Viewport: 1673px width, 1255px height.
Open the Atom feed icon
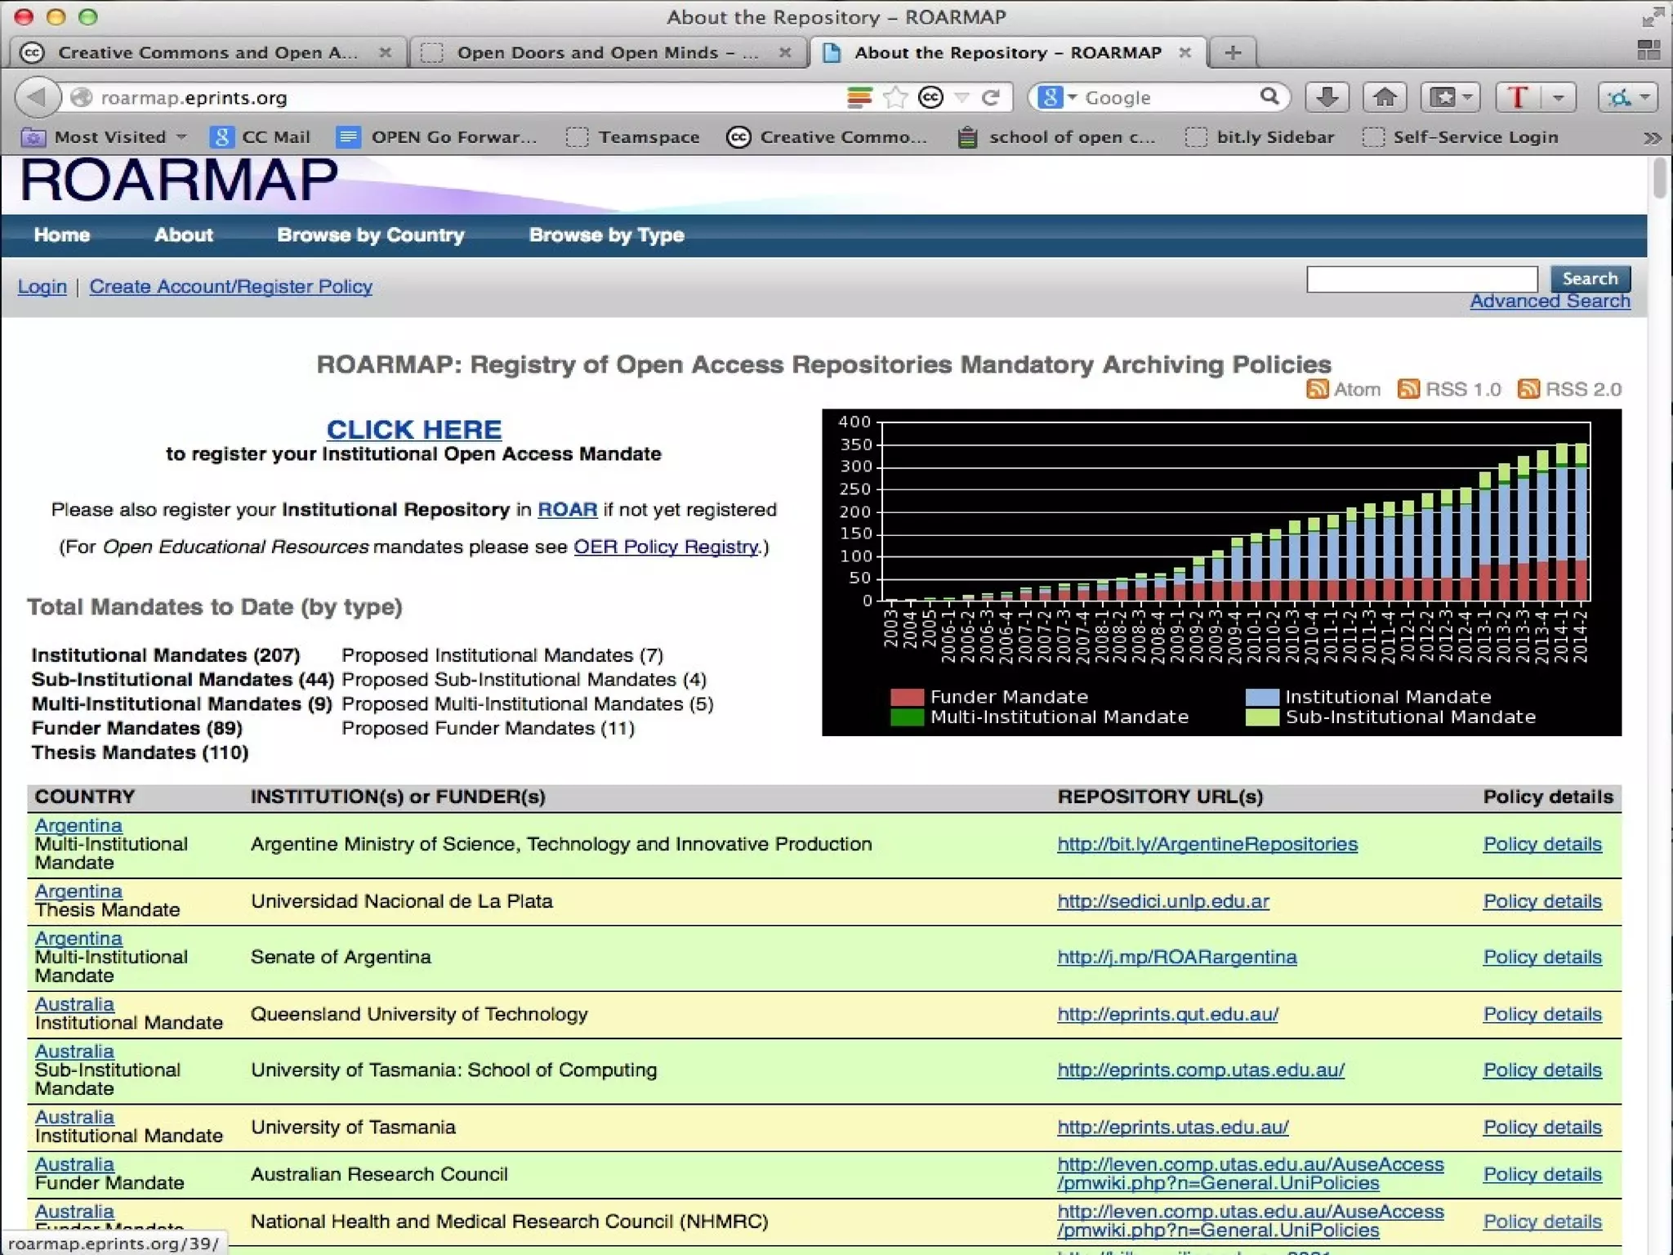click(1317, 389)
